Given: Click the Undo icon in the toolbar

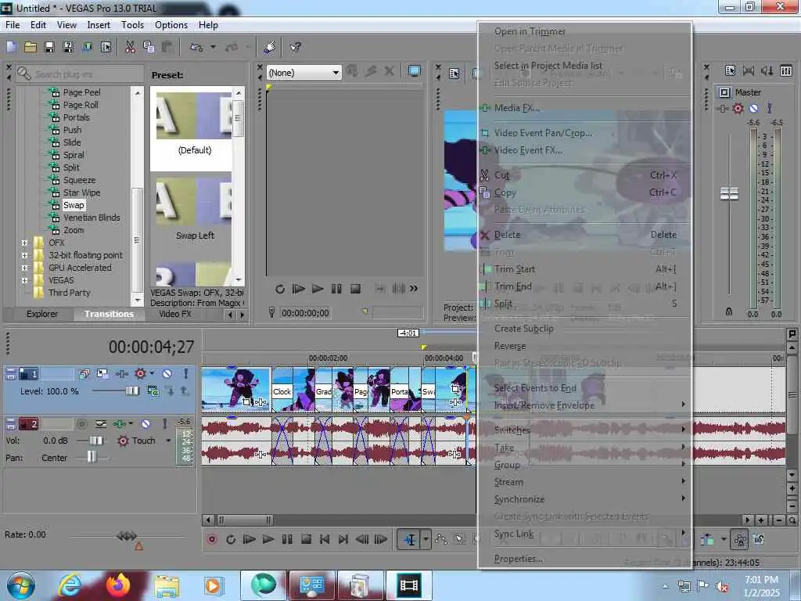Looking at the screenshot, I should point(196,47).
